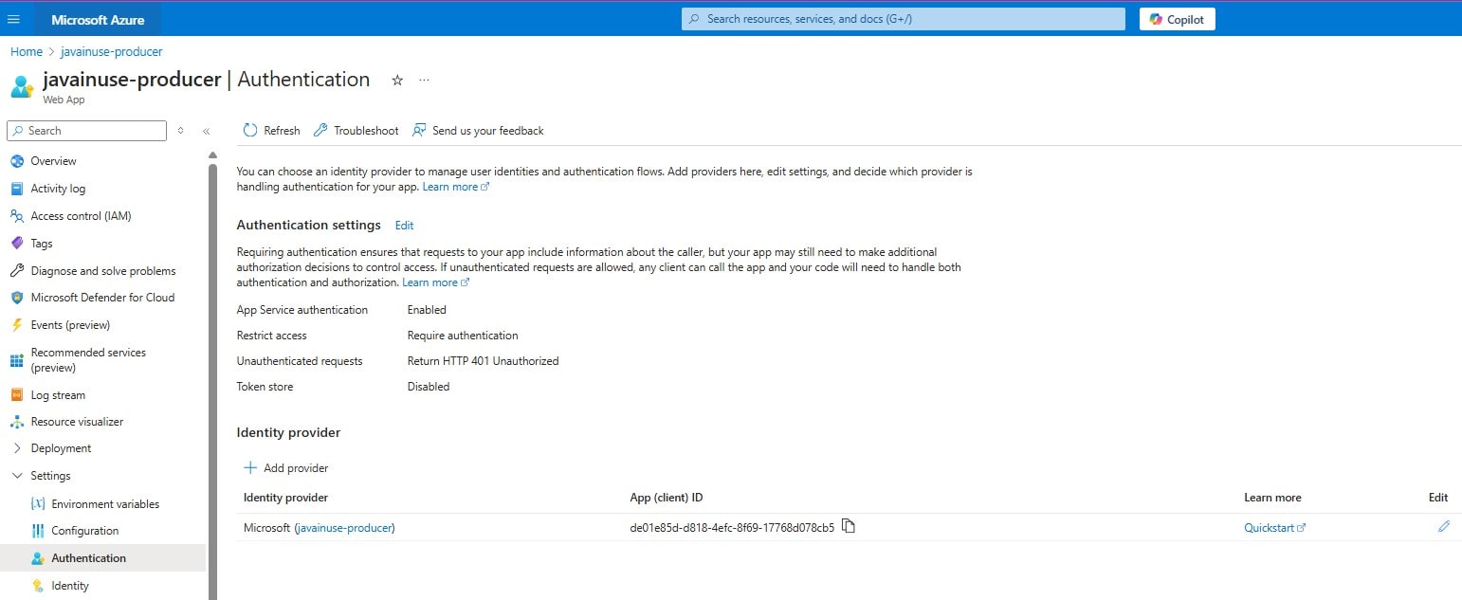Open Log stream in the sidebar
The height and width of the screenshot is (600, 1462).
point(58,395)
